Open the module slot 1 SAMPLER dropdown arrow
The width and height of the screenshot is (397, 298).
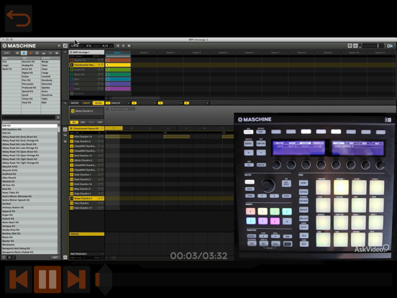(x=128, y=103)
